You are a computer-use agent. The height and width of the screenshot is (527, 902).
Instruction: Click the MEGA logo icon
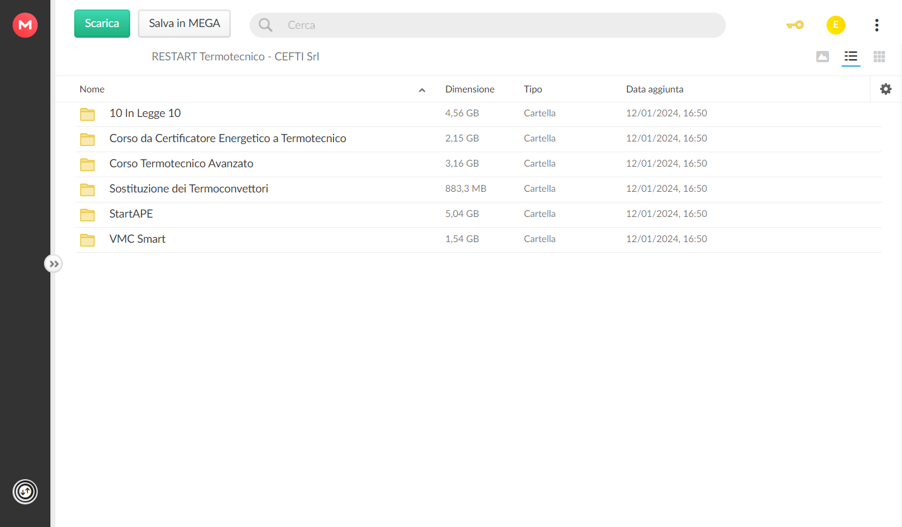coord(25,25)
